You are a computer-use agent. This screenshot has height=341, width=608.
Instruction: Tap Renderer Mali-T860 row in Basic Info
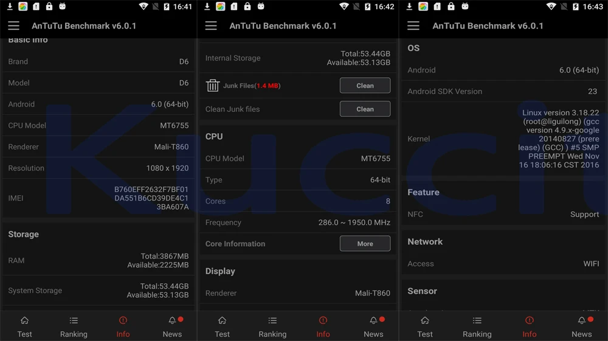98,146
